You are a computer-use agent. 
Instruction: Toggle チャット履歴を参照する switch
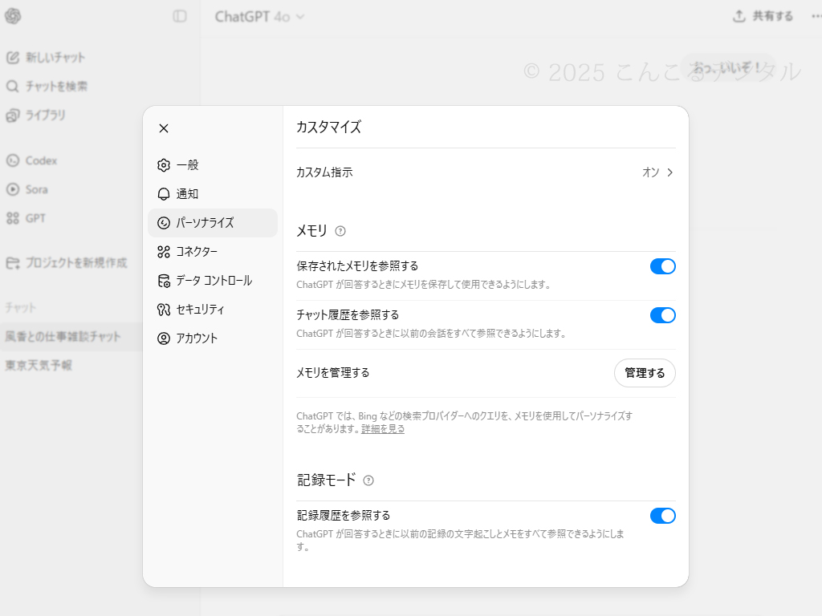(662, 315)
